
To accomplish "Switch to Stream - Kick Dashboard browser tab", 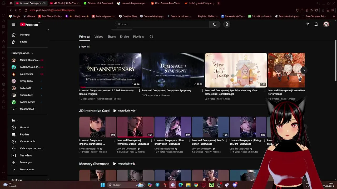I will tap(98, 3).
